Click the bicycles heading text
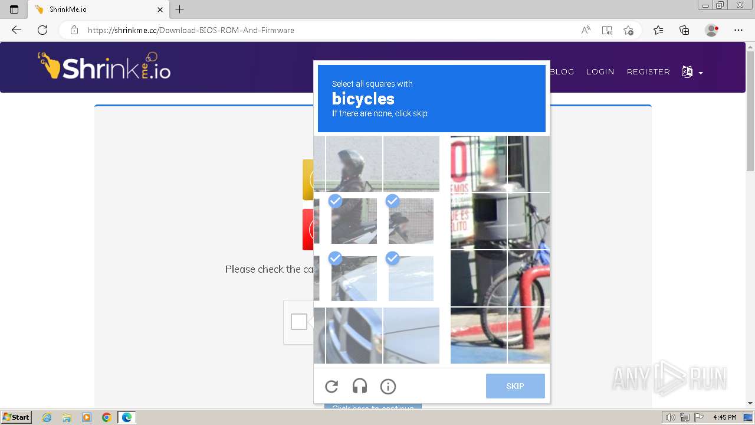Image resolution: width=755 pixels, height=425 pixels. click(x=363, y=99)
